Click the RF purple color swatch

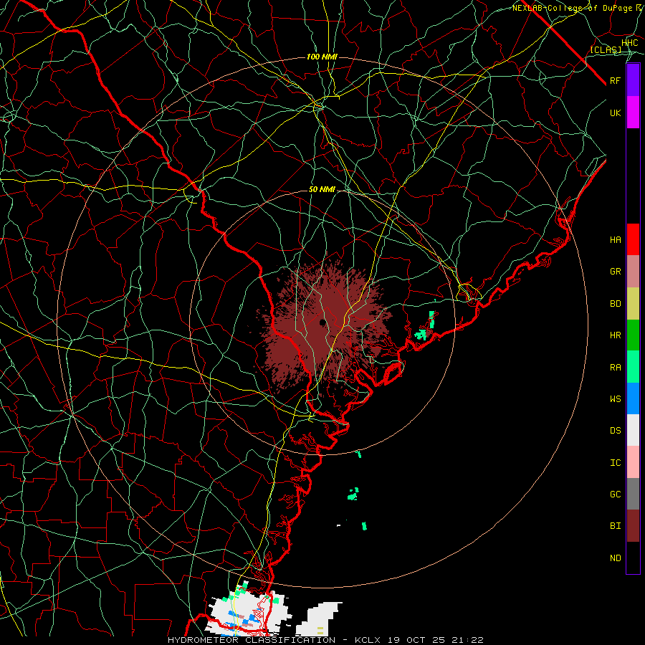coord(633,80)
